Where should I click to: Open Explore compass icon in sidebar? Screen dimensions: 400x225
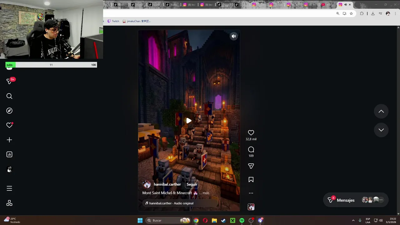tap(9, 111)
